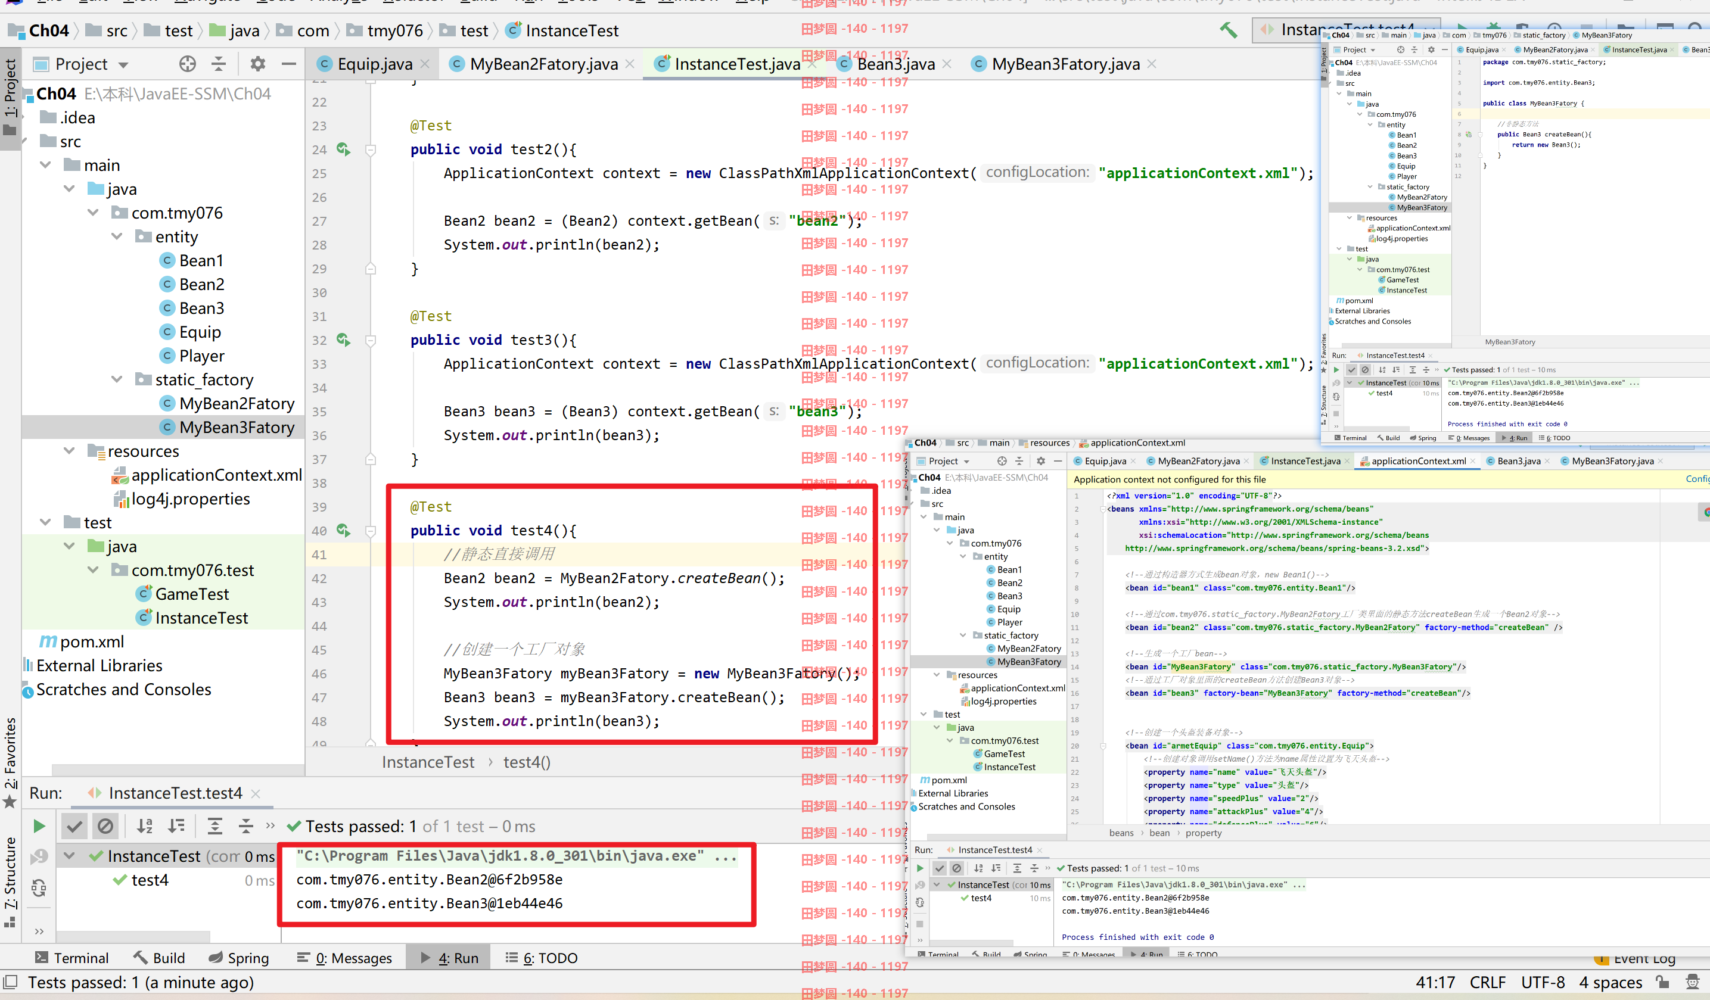Collapse all test results

coord(245,825)
